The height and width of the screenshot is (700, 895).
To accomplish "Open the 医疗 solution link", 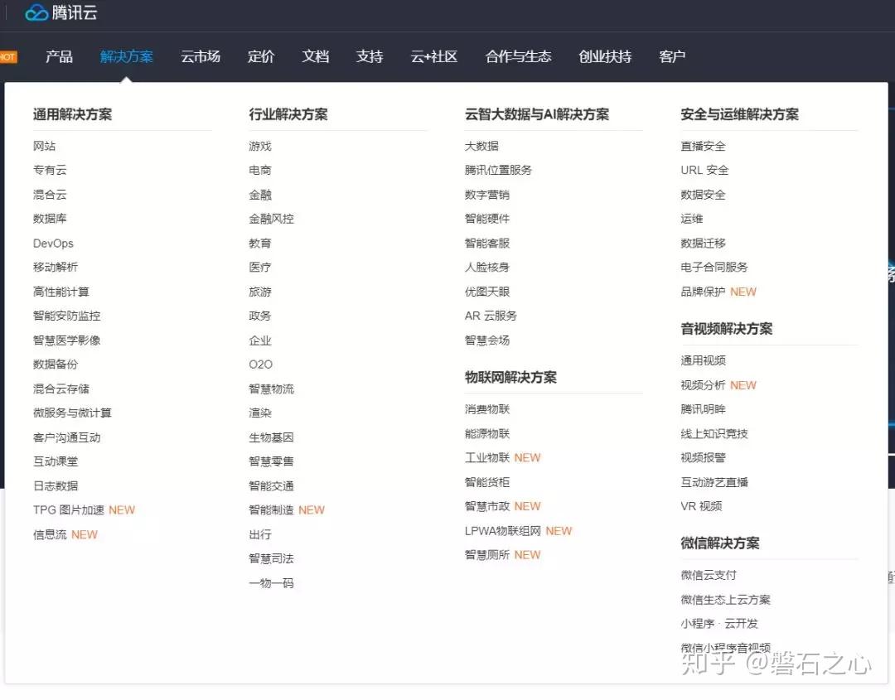I will 259,267.
